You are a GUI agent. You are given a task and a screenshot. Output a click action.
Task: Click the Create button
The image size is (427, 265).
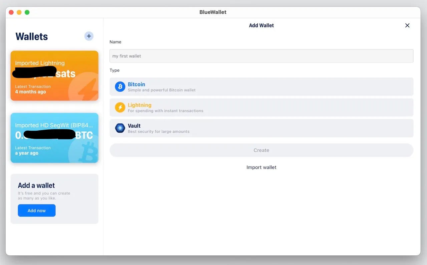[262, 150]
